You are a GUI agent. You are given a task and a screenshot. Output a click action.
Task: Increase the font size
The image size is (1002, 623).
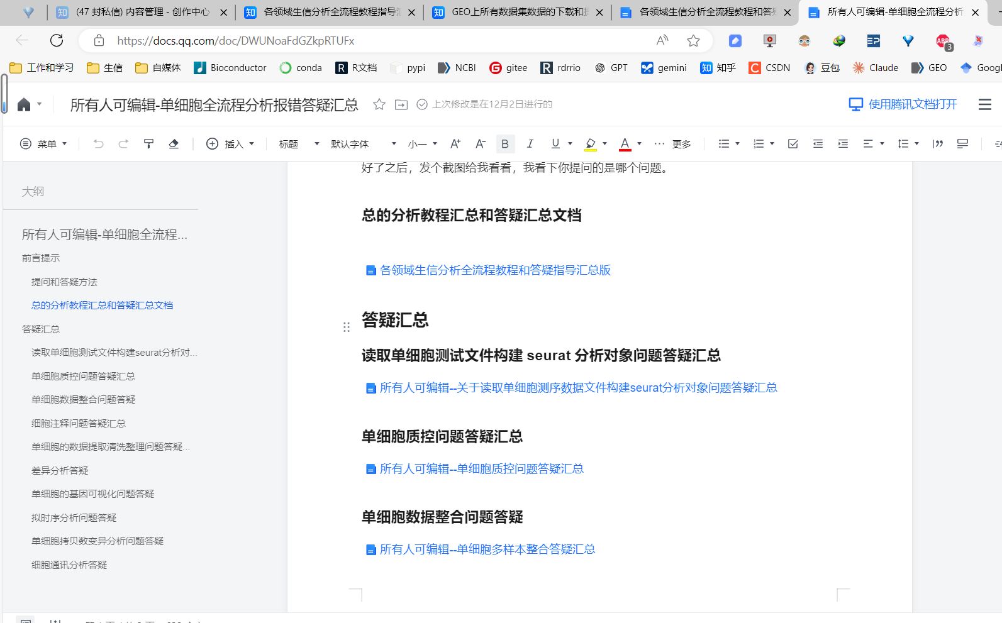click(455, 144)
